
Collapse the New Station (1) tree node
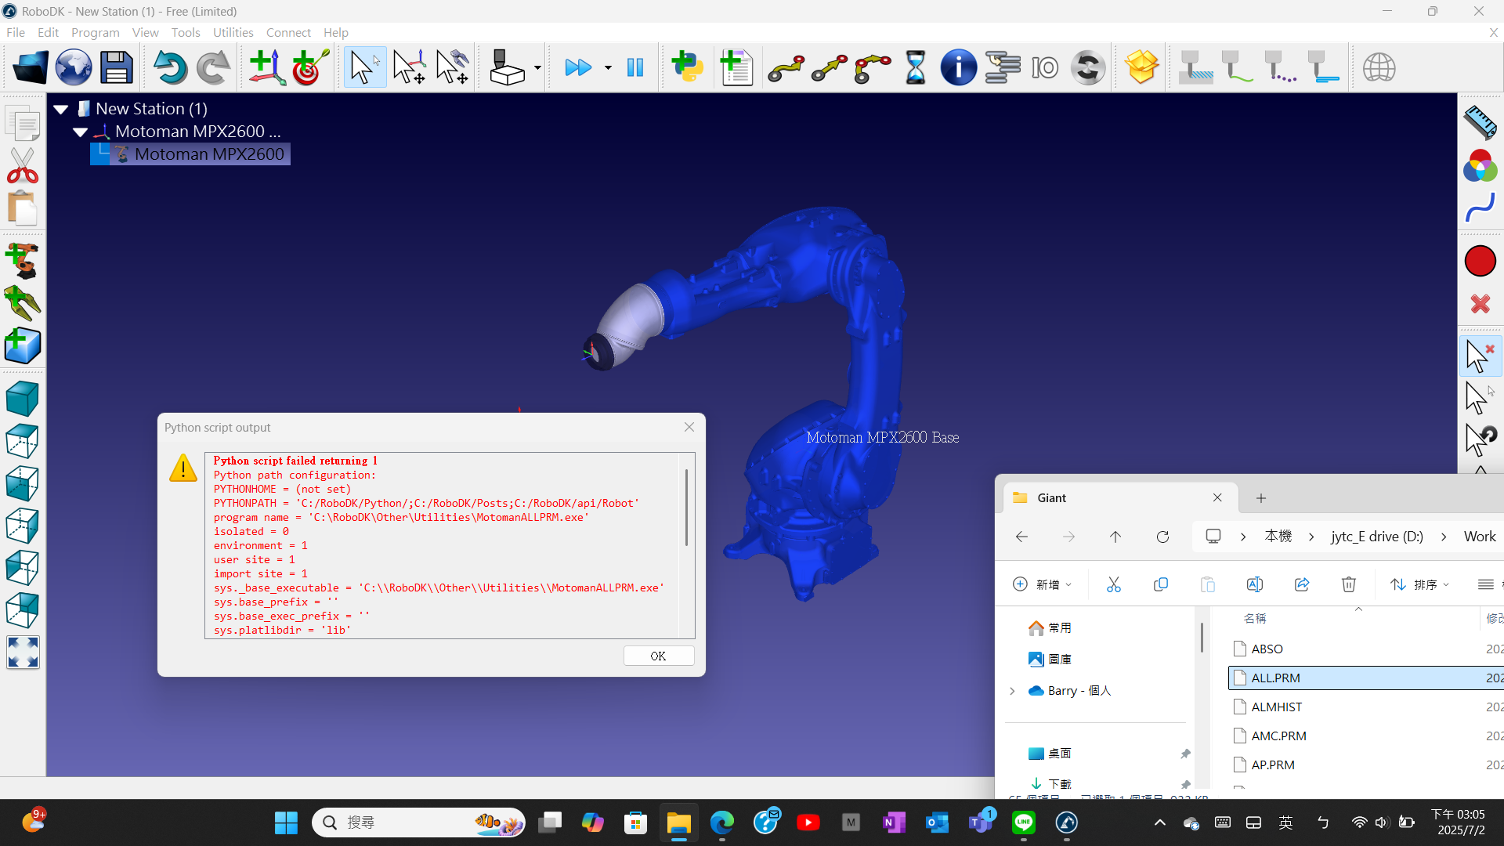(61, 109)
